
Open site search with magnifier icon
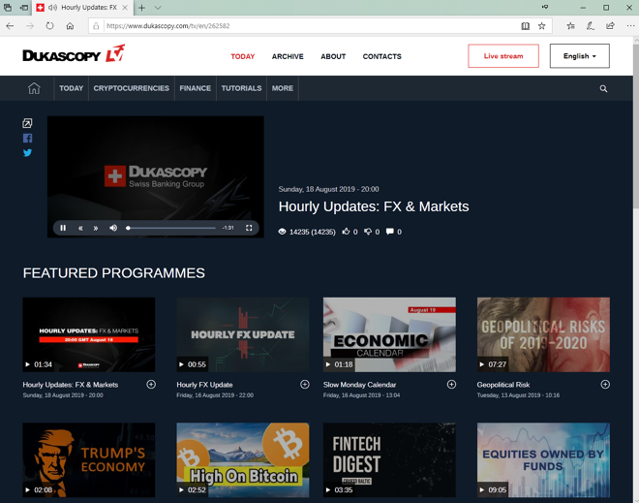click(603, 88)
